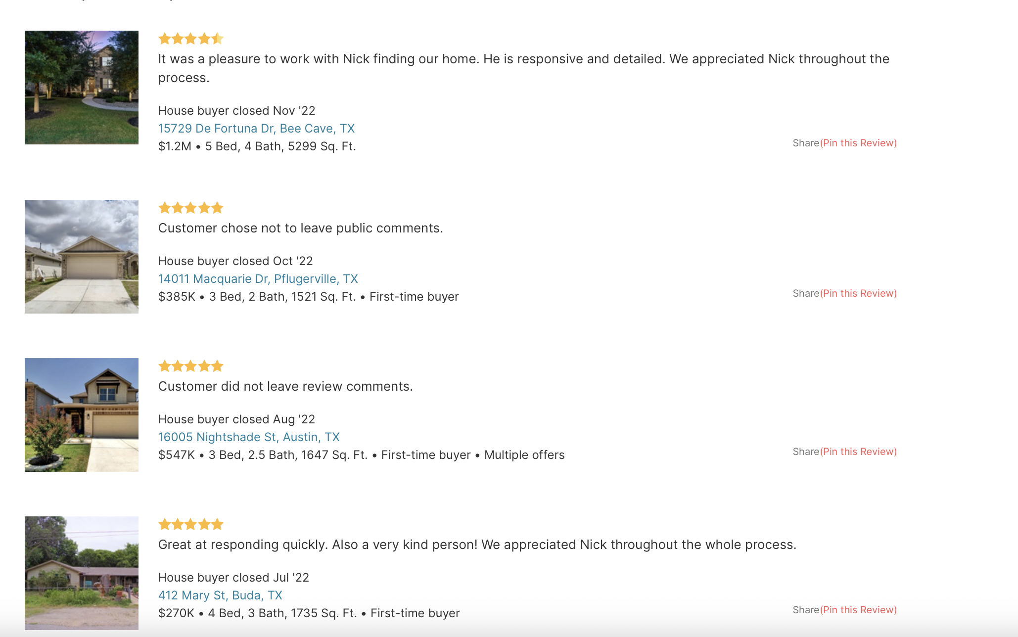Click the Mary St Buda house photo
The image size is (1018, 637).
point(82,573)
